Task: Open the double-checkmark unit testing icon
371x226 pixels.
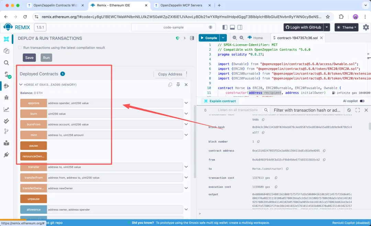Action: click(x=7, y=121)
